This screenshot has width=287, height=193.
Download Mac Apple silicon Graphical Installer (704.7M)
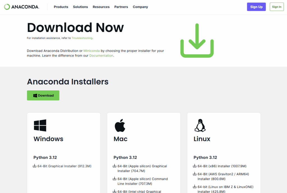point(142,169)
